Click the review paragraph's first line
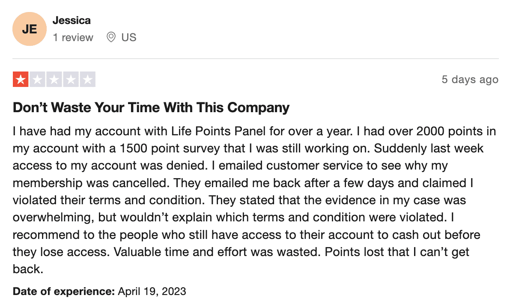 pos(254,131)
